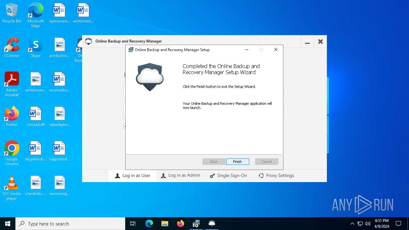
Task: Select Skype desktop shortcut
Action: point(35,48)
